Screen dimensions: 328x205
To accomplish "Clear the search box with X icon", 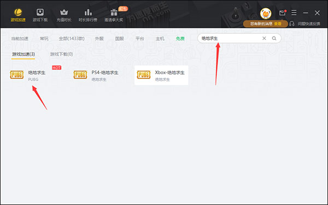I will 264,38.
